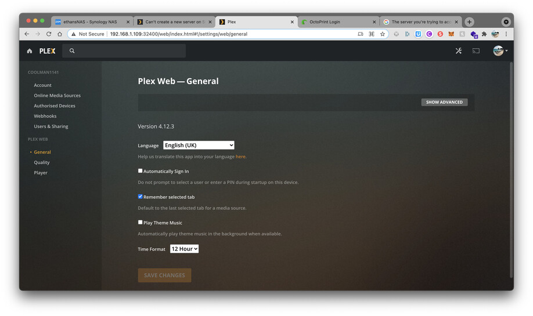Enable Play Theme Music checkbox
The image size is (533, 316).
tap(140, 222)
